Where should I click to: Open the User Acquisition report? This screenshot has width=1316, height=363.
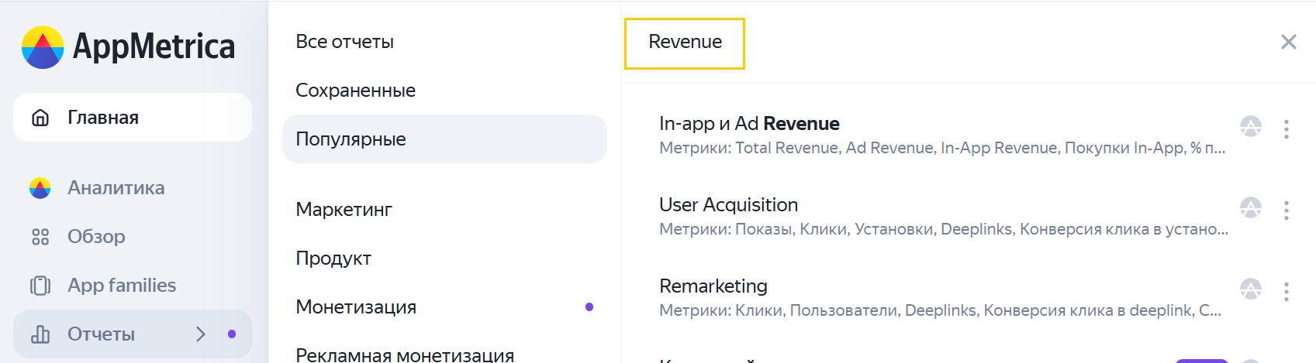click(728, 205)
